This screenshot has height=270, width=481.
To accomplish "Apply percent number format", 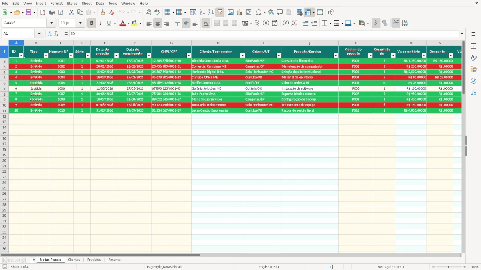I will [257, 23].
